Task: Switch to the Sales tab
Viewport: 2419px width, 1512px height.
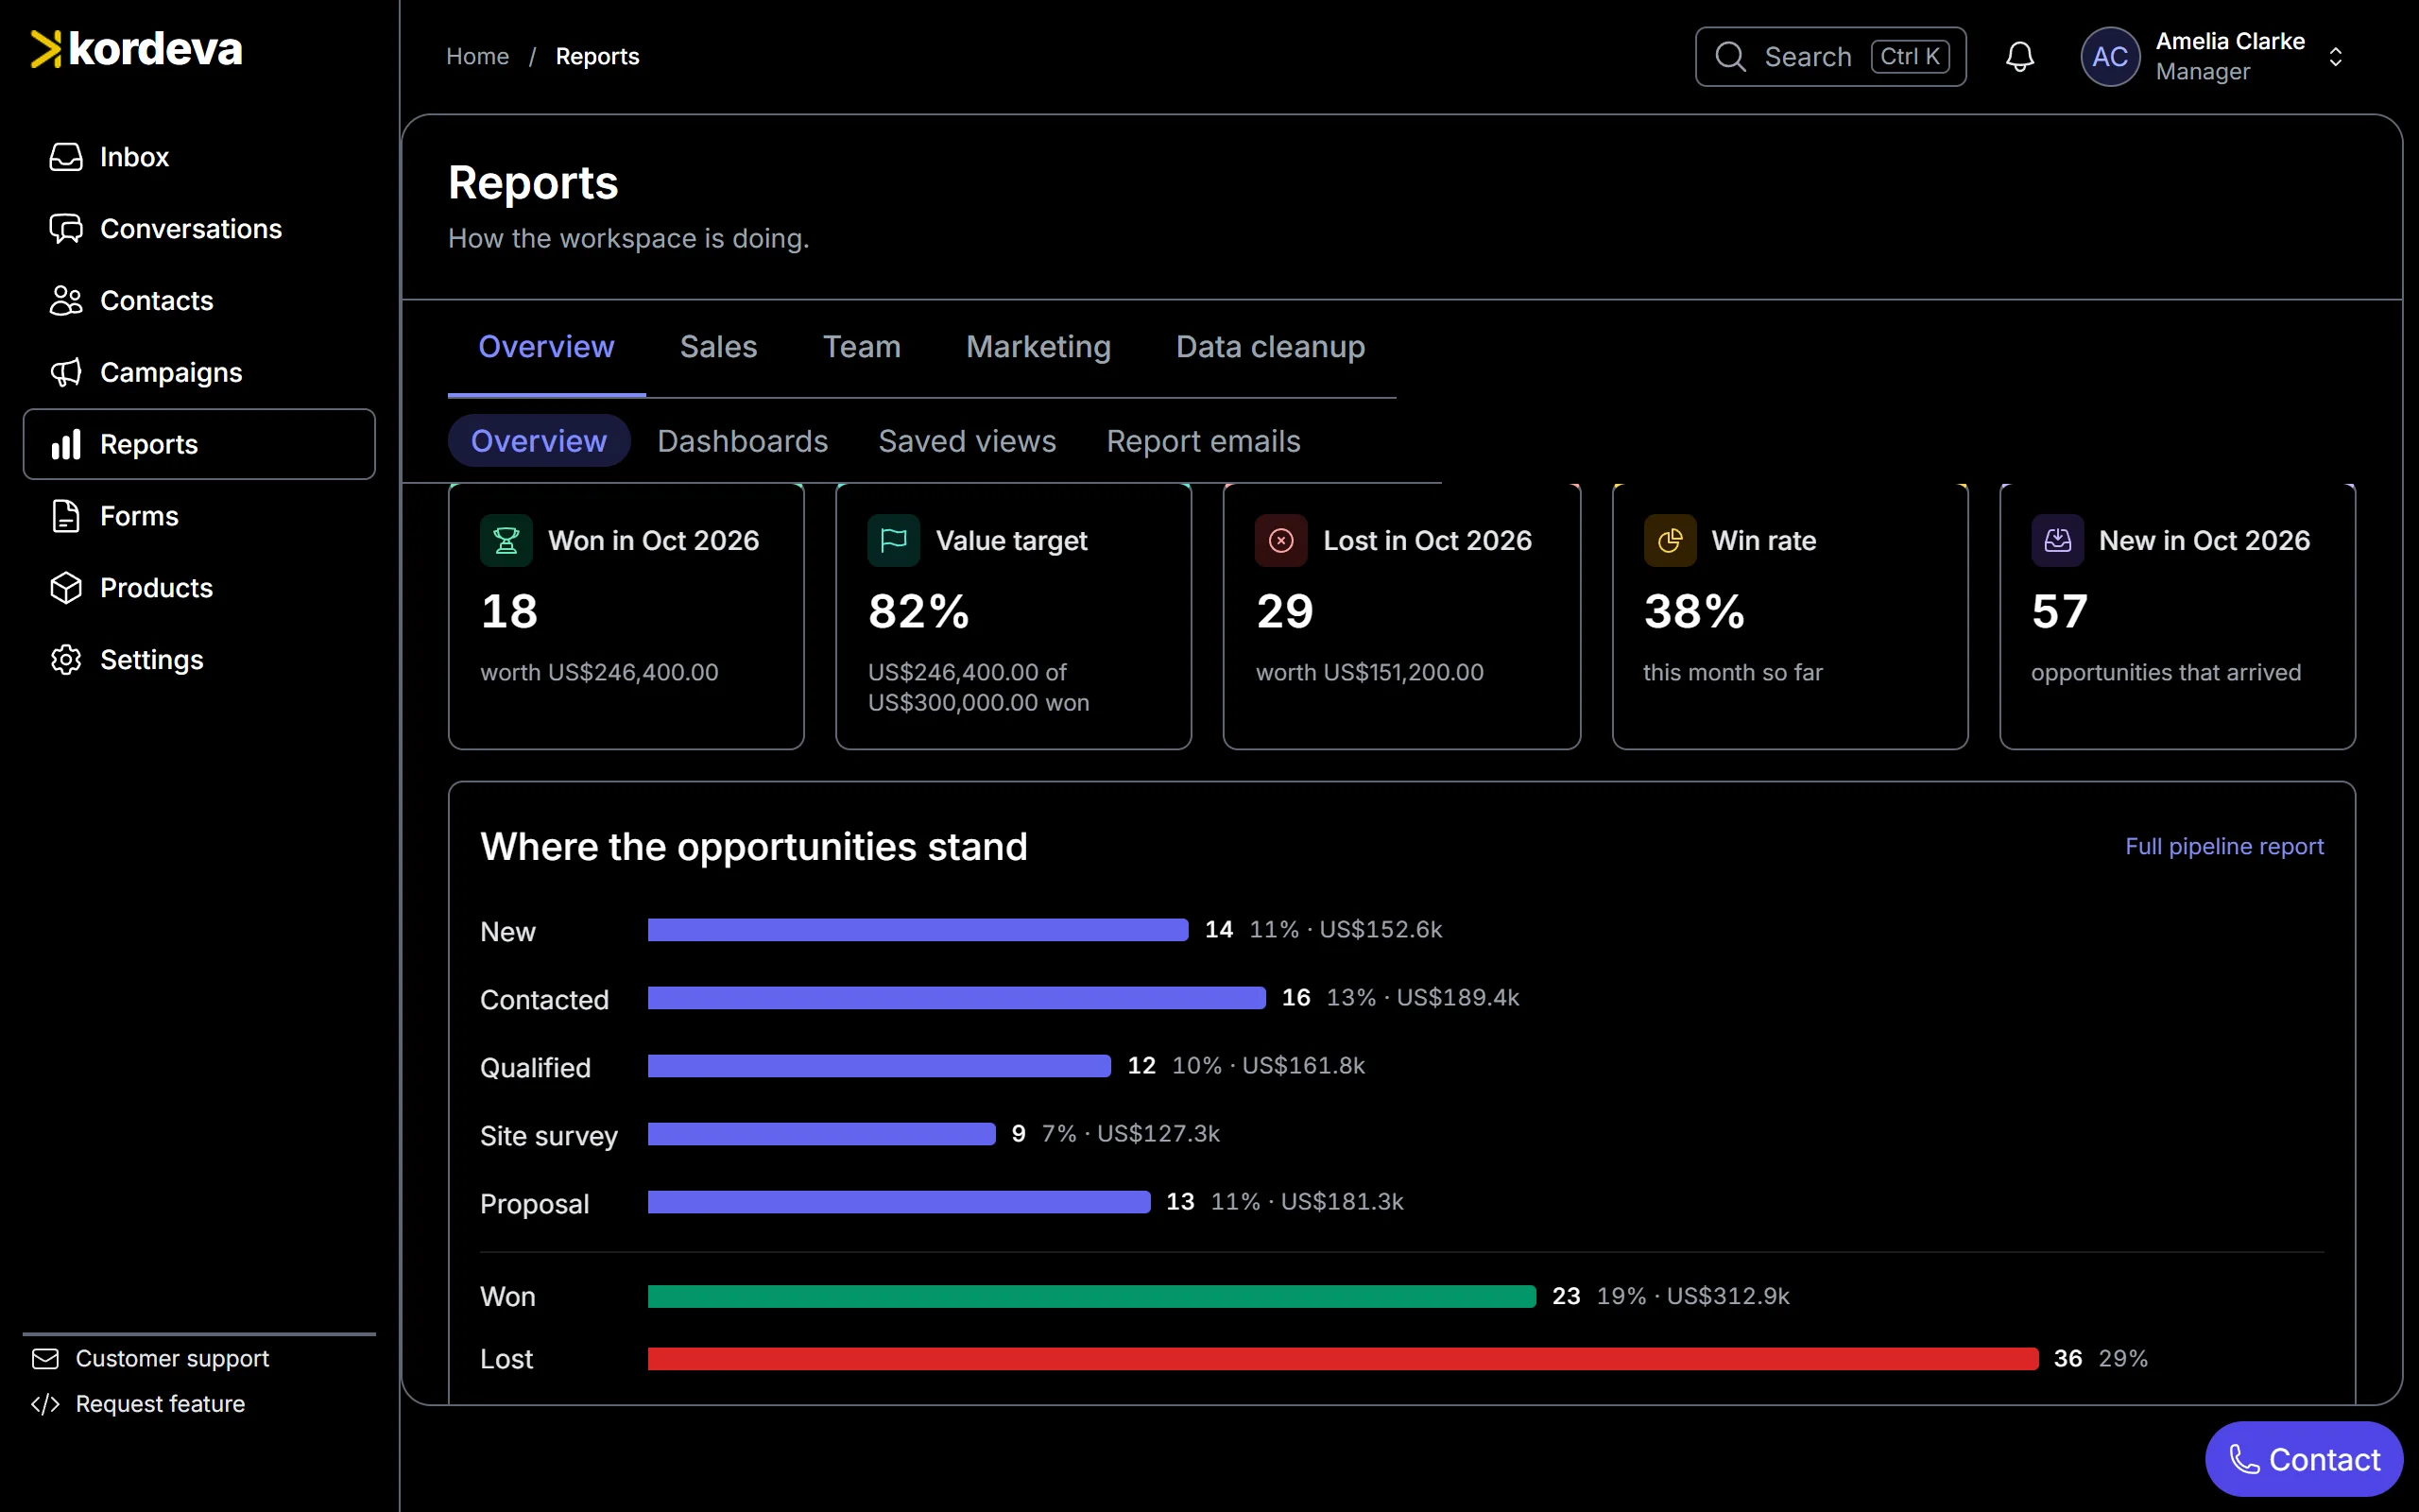Action: [x=719, y=347]
